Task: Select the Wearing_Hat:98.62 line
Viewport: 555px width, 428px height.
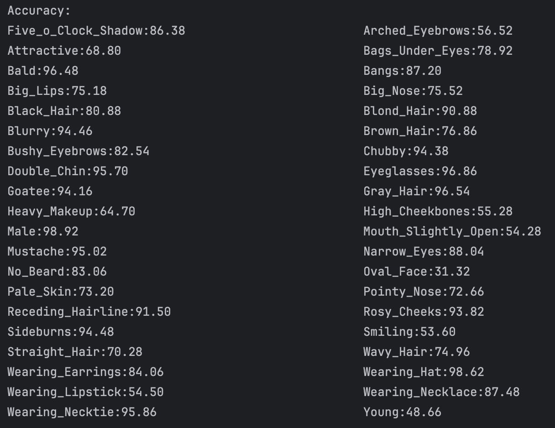Action: [x=424, y=372]
